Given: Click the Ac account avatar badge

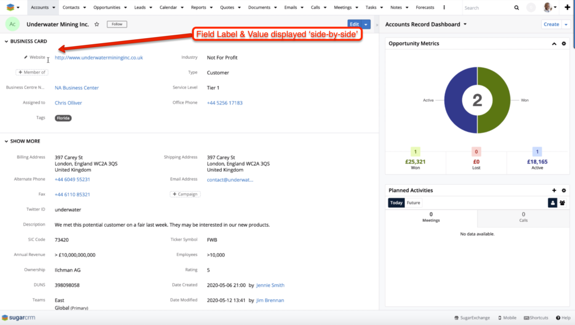Looking at the screenshot, I should tap(12, 24).
